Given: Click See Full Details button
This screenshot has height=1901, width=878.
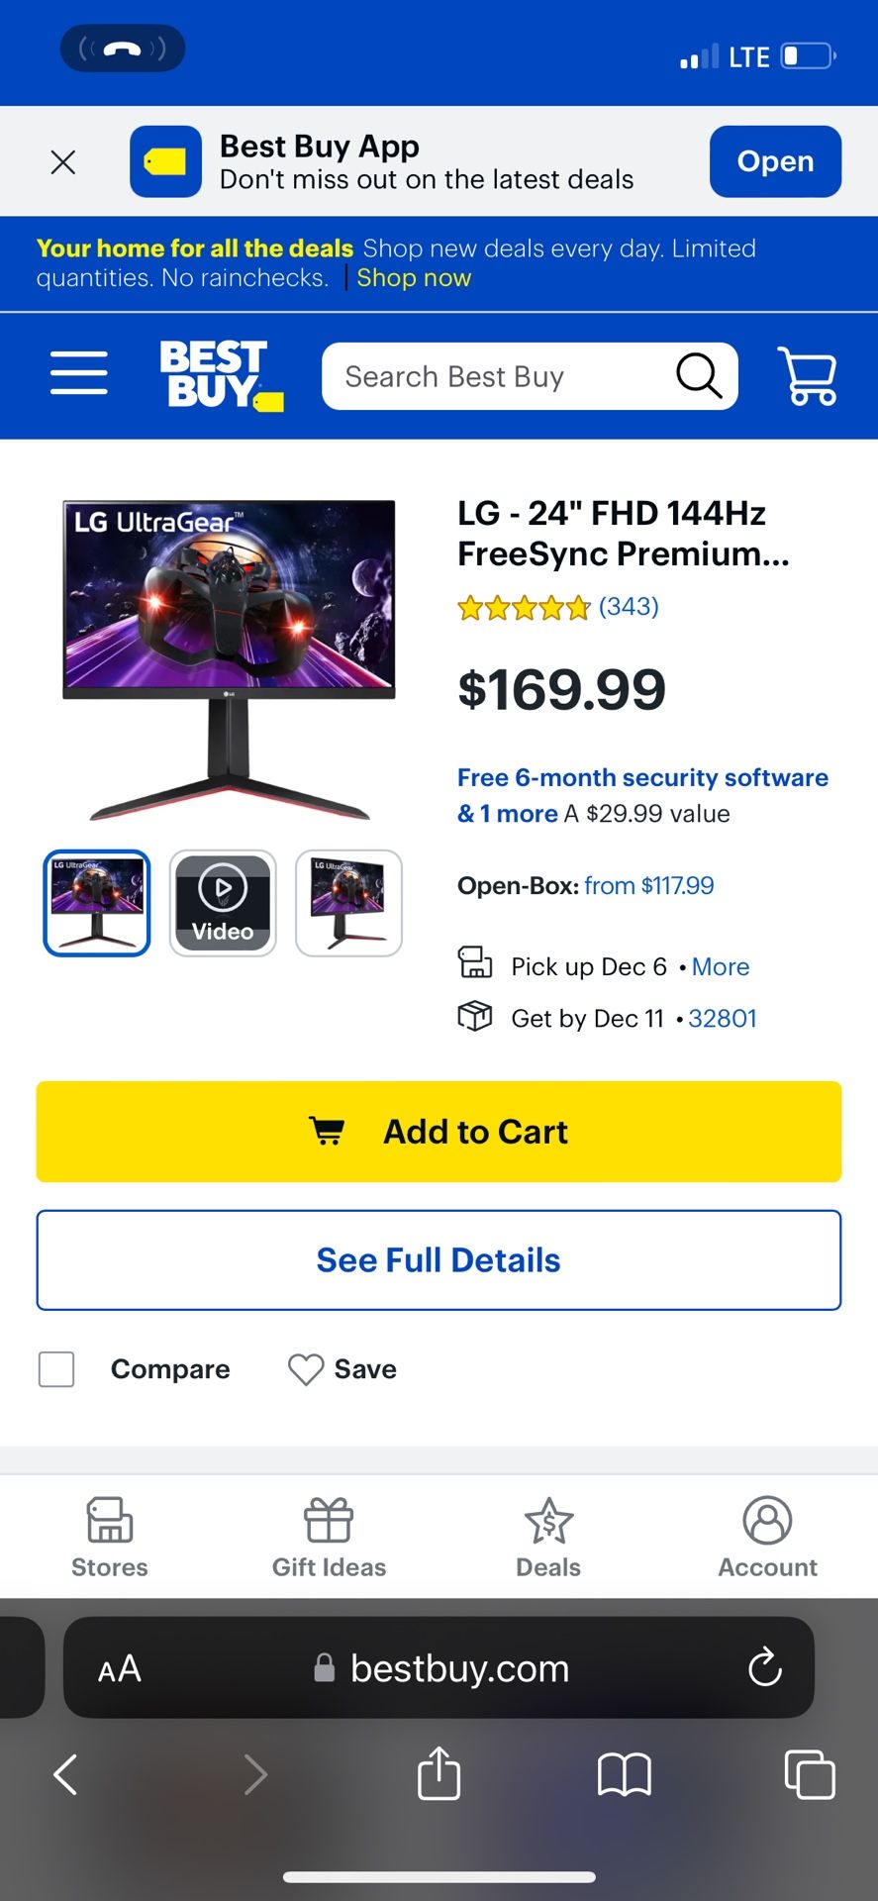Looking at the screenshot, I should (x=439, y=1260).
